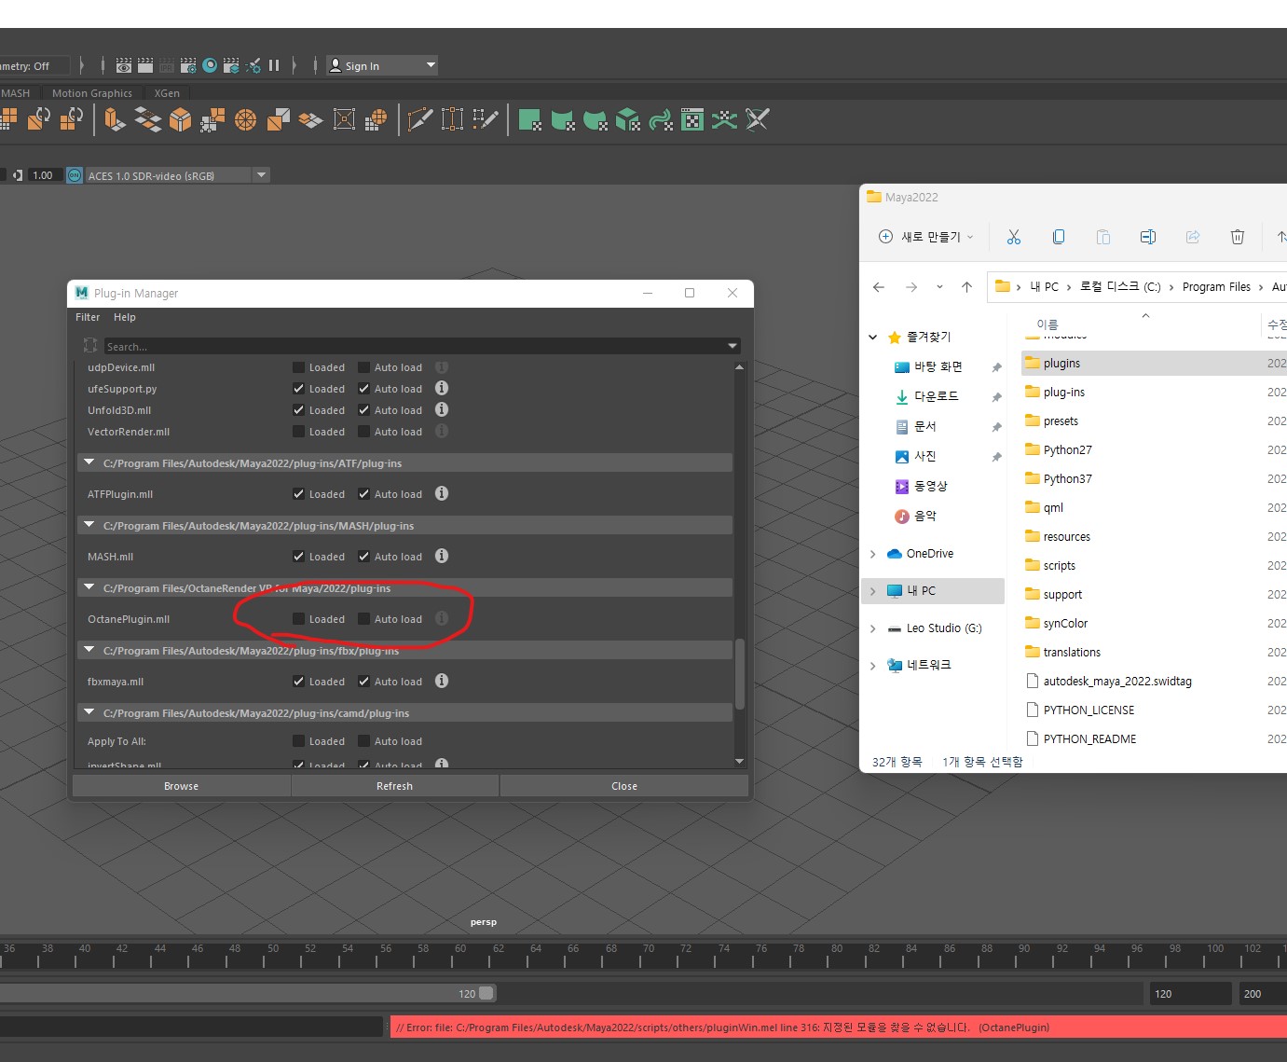Enable Auto load for OctanePlugin.mll
Screen dimensions: 1287x1062
coord(363,619)
